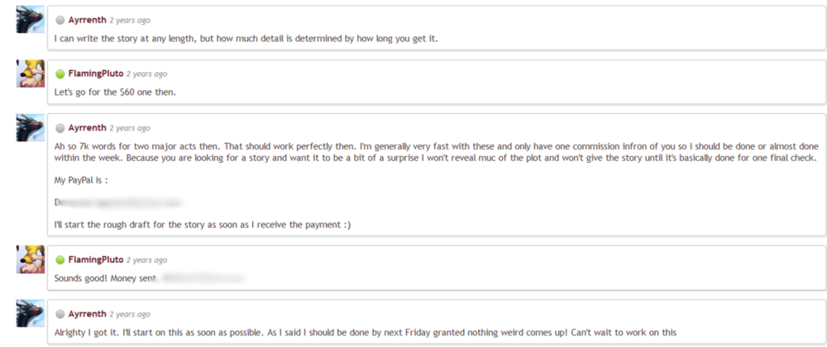Click the "2 years ago" timestamp on the "Sounds good!" comment
Image resolution: width=827 pixels, height=347 pixels.
coord(147,260)
